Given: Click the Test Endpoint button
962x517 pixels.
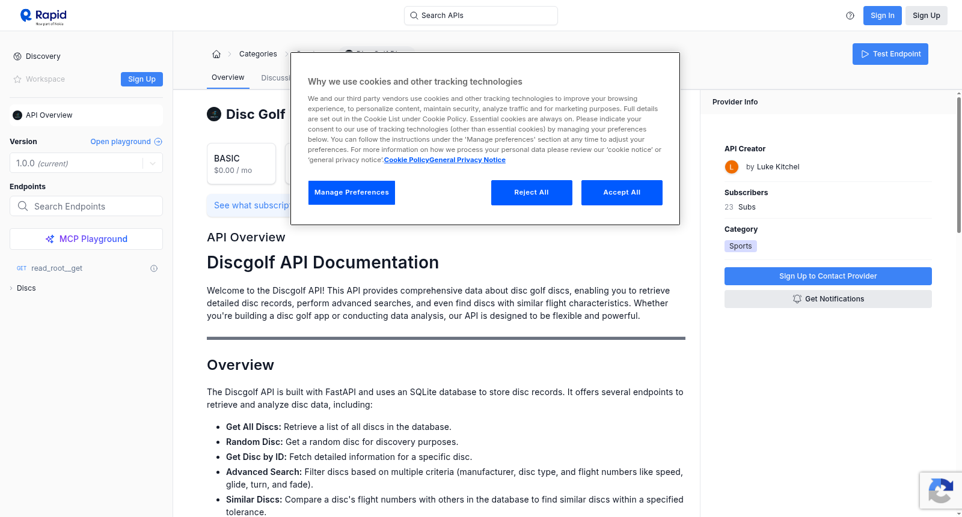Looking at the screenshot, I should [890, 54].
